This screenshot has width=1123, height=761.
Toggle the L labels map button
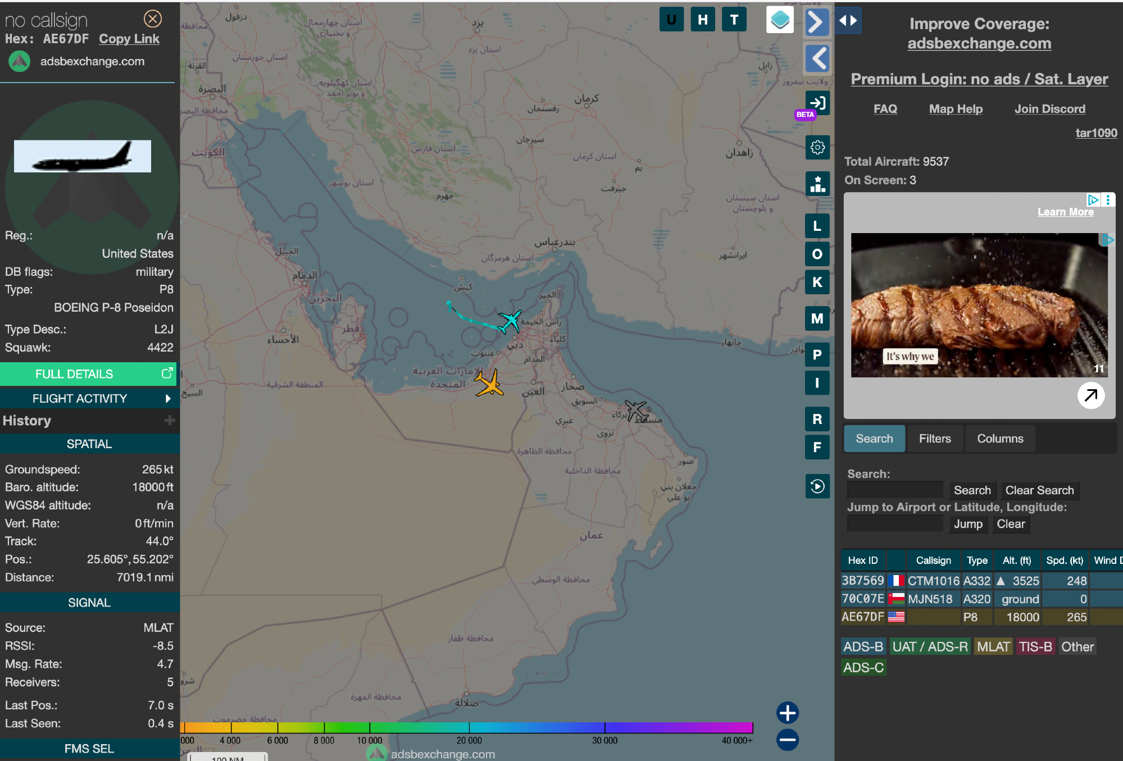pos(817,226)
